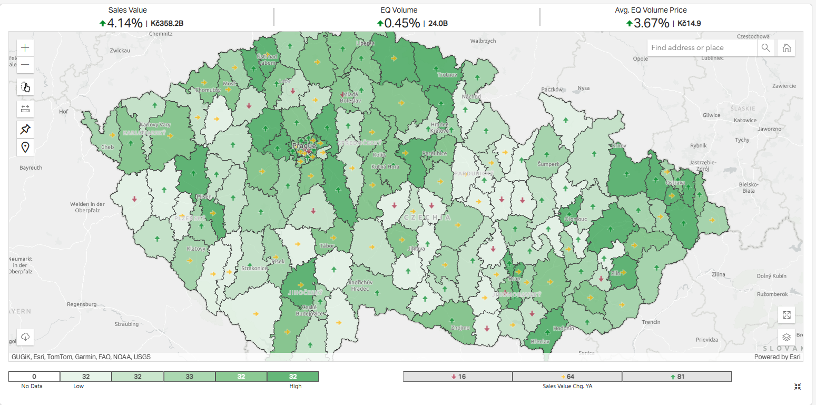Click the Sales Value Chg. YA label
This screenshot has height=405, width=816.
pos(567,386)
